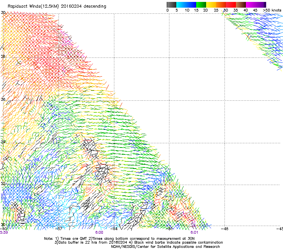
Task: Click the '10' legend scale label
Action: [x=187, y=10]
